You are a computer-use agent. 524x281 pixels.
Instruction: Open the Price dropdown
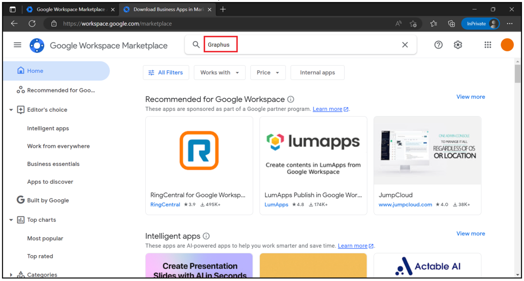[x=268, y=72]
